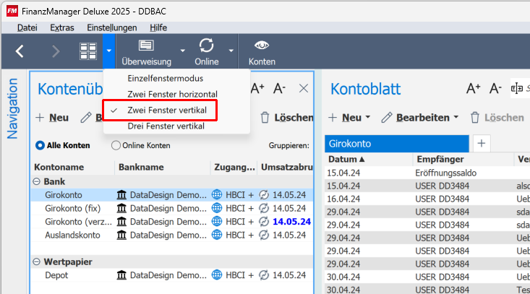Select the Girokonto (fix) account row
Screen dimensions: 530x294
tap(172, 208)
